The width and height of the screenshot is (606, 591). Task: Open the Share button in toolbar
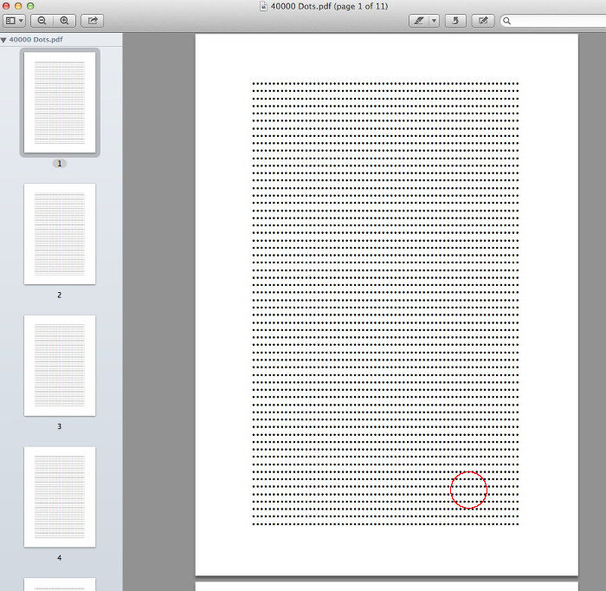click(x=92, y=21)
